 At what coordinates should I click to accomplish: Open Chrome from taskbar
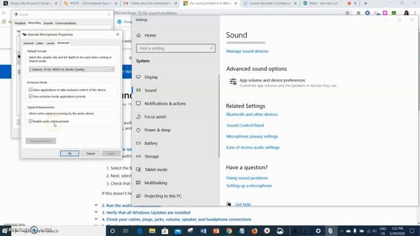(229, 231)
